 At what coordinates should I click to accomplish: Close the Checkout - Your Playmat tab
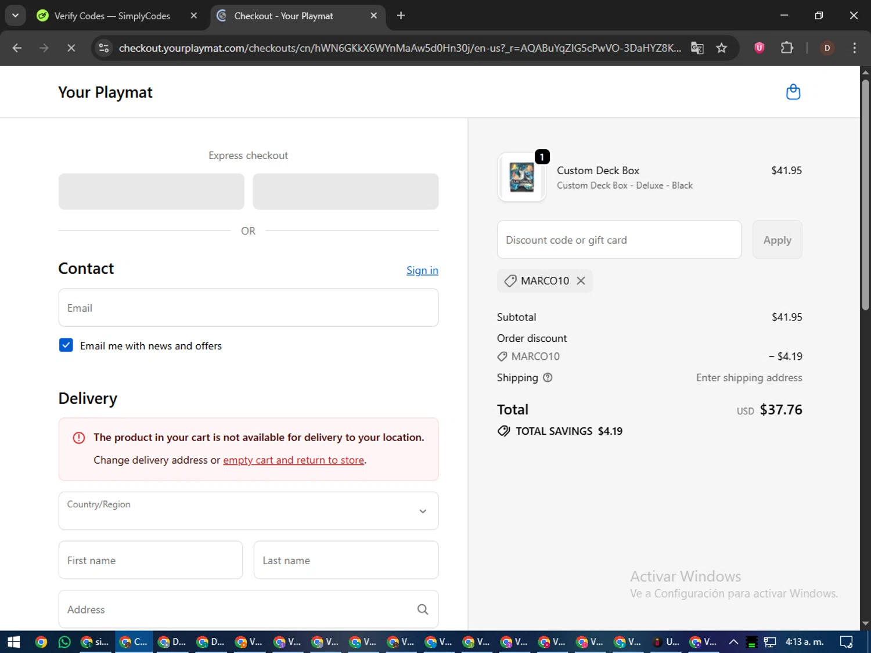[x=374, y=16]
